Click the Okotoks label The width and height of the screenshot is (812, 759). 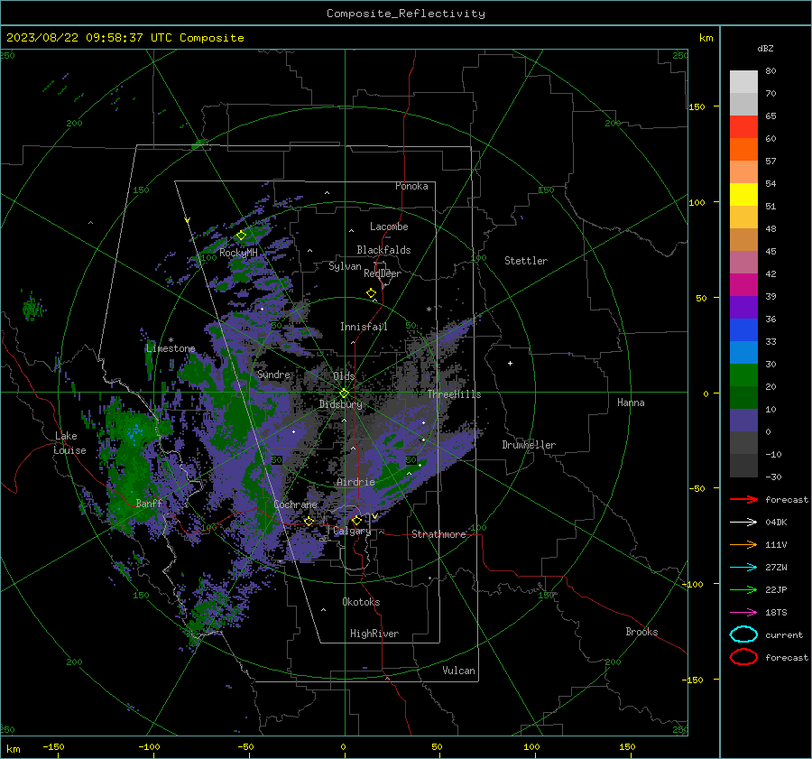pos(361,602)
